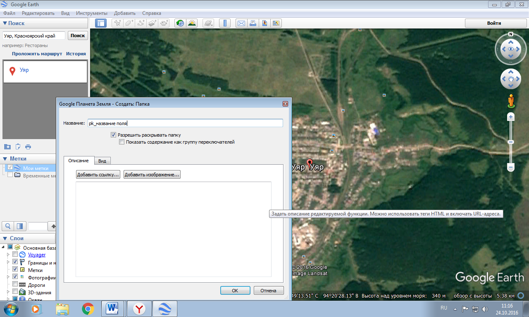Open the Вид menu in the menu bar
This screenshot has width=529, height=317.
[65, 13]
